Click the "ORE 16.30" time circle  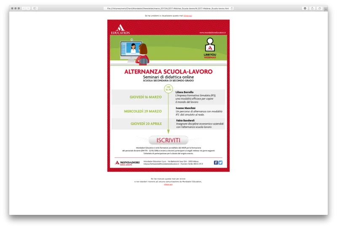click(x=168, y=89)
